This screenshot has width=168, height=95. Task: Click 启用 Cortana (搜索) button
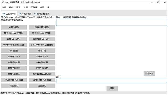tap(42, 33)
